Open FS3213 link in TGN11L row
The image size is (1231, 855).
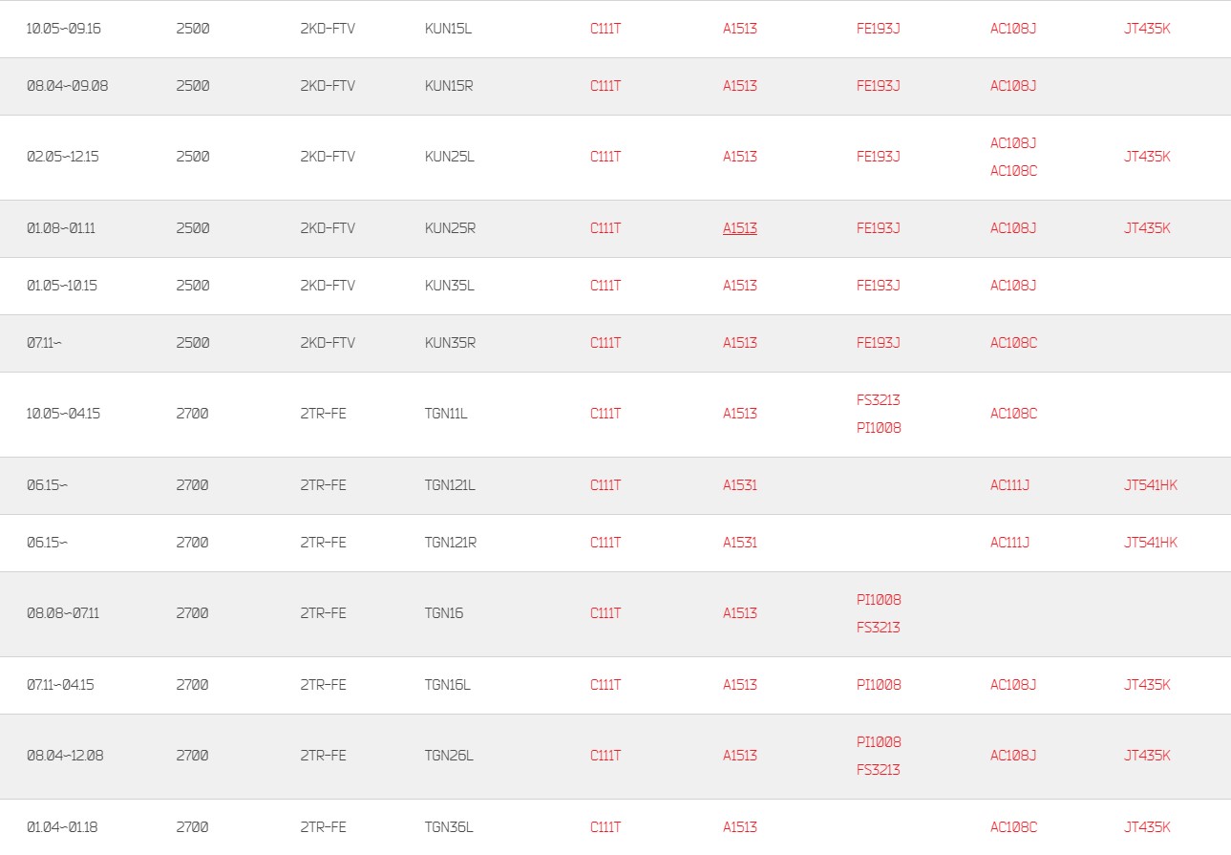coord(879,400)
